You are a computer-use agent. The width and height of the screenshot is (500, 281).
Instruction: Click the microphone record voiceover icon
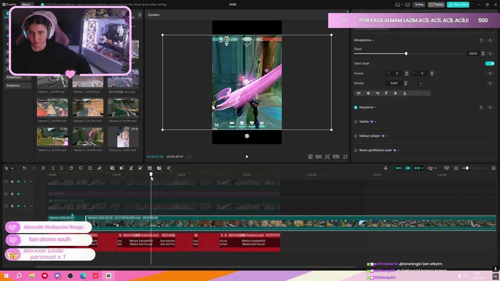(x=386, y=168)
